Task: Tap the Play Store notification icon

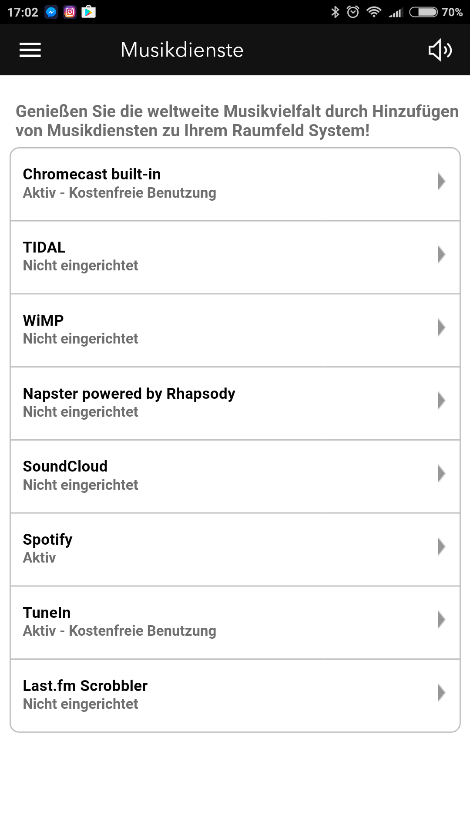Action: tap(88, 12)
